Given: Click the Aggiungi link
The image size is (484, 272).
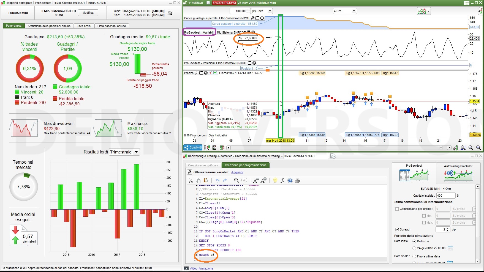Looking at the screenshot, I should coord(237,172).
